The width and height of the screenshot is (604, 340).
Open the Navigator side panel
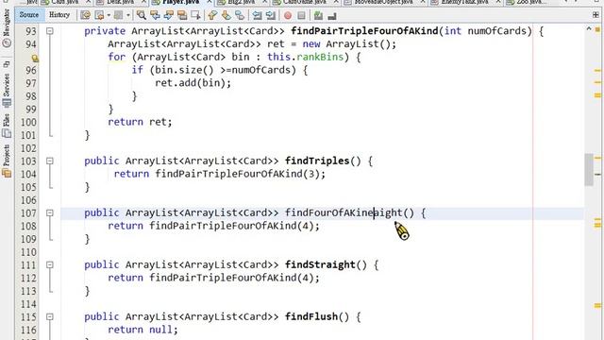7,29
